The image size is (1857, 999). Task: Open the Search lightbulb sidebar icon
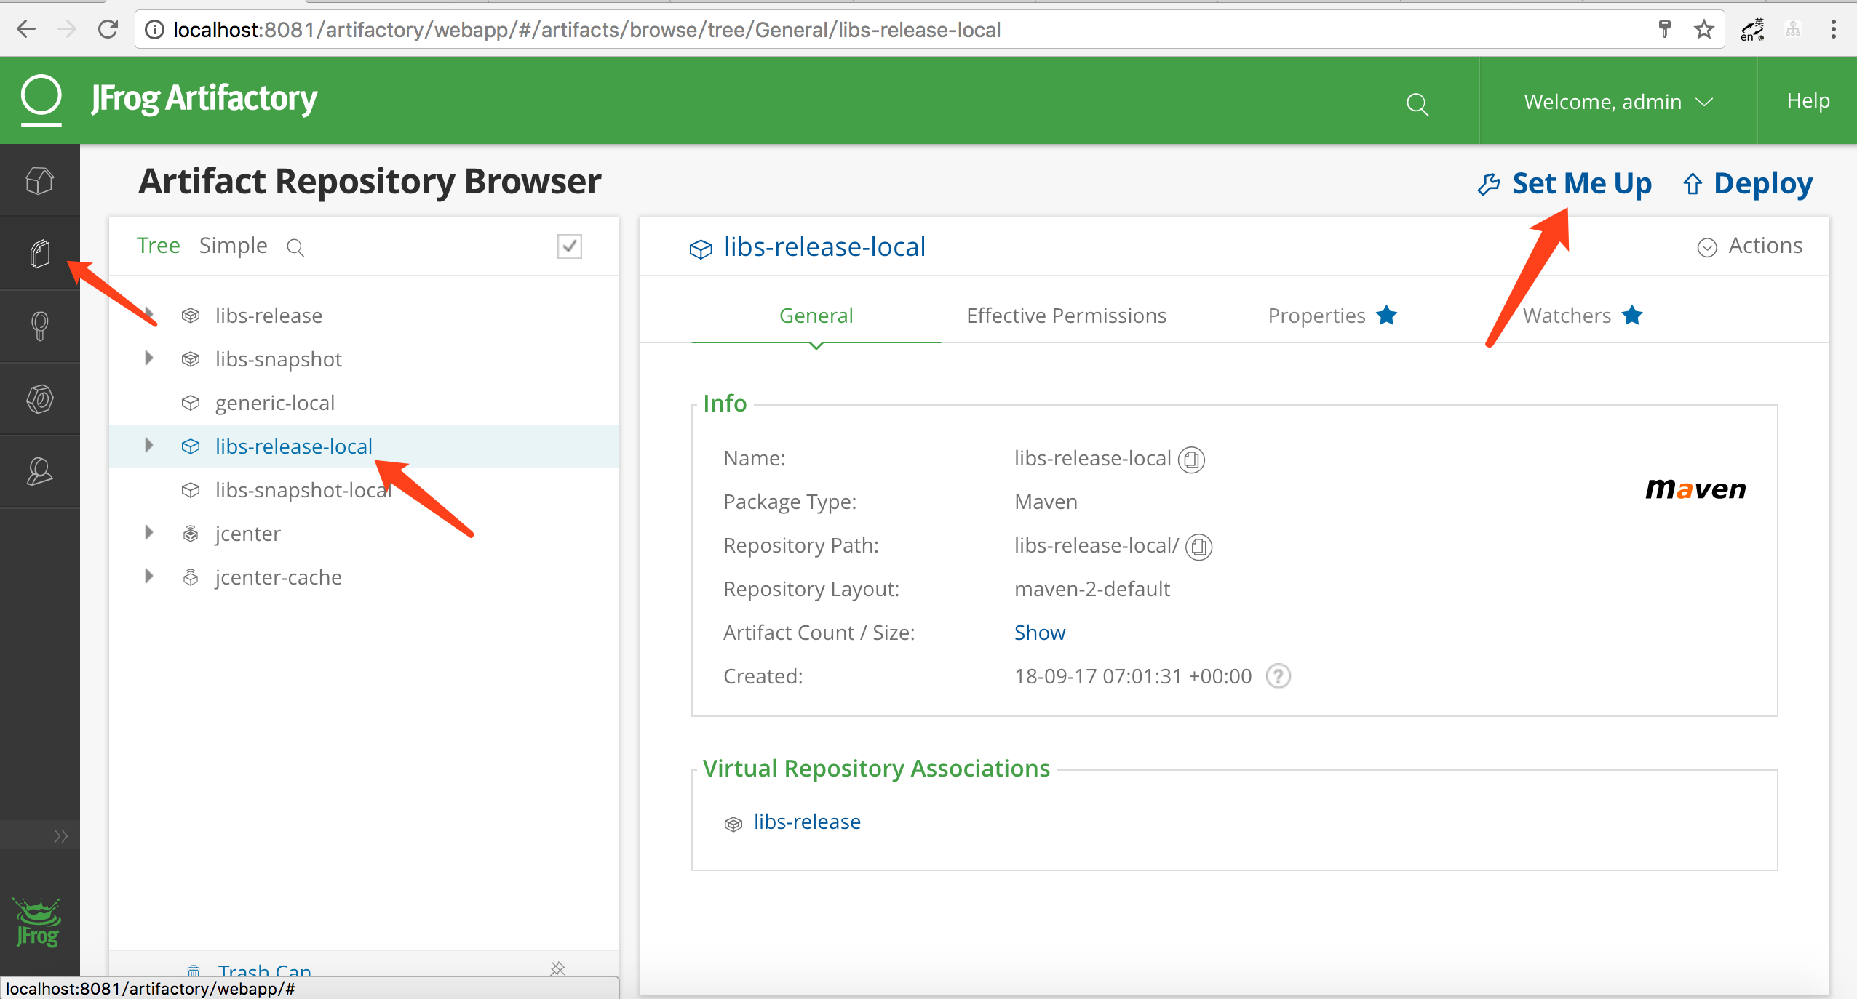tap(40, 326)
